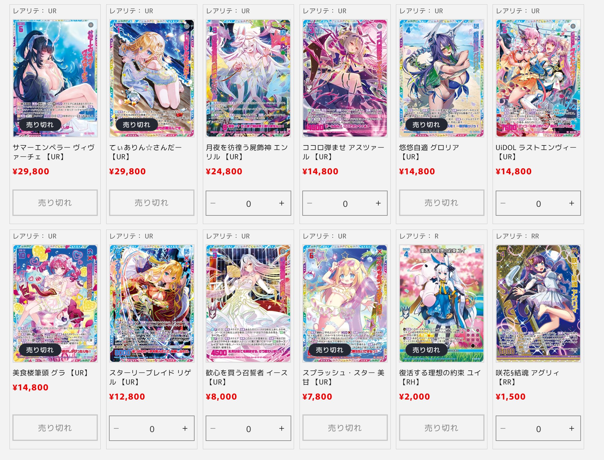
Task: Increase quantity for 月夜を彷徨う屍飾神 エンリル card
Action: tap(281, 203)
